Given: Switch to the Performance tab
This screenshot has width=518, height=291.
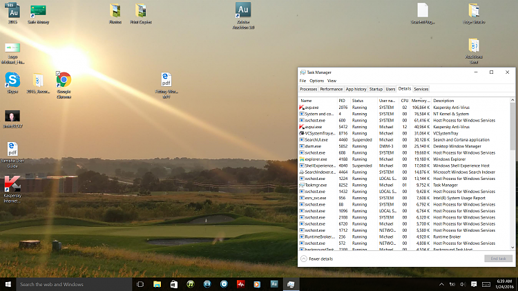Looking at the screenshot, I should (331, 89).
